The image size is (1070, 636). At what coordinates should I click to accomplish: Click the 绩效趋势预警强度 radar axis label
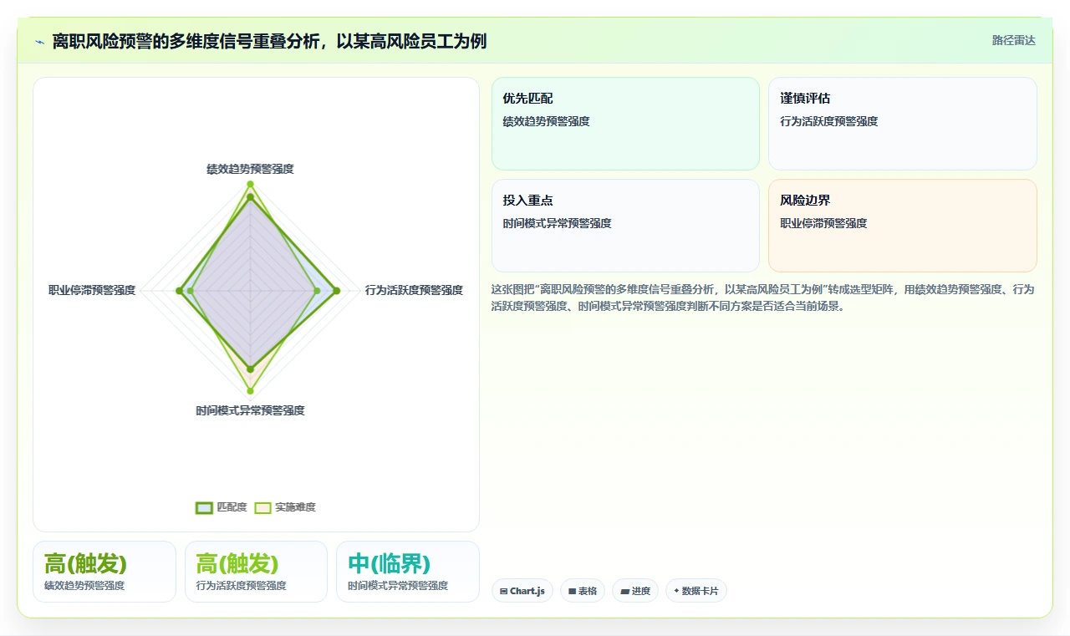click(250, 169)
